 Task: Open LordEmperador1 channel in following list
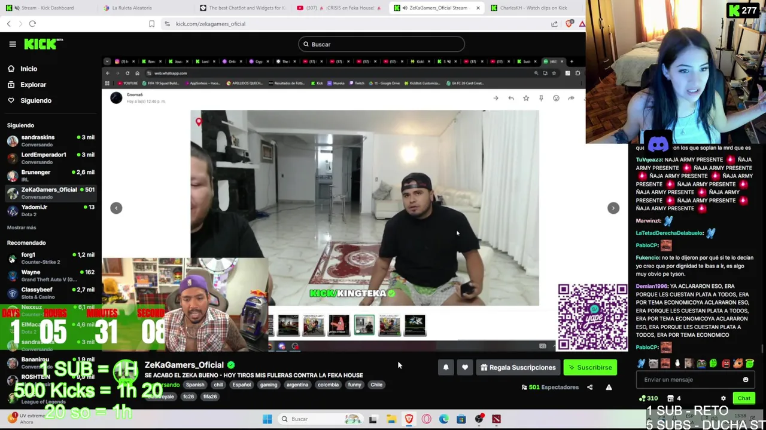(x=51, y=158)
